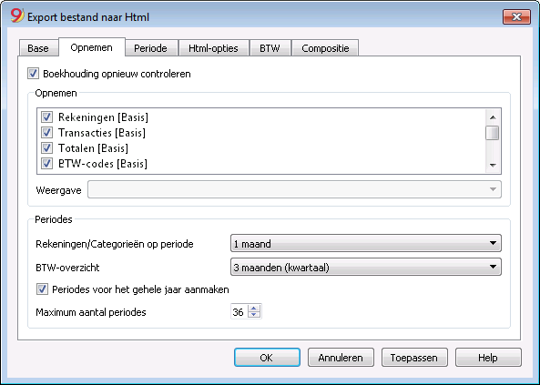Image resolution: width=540 pixels, height=385 pixels.
Task: Expand the BTW-overzicht period dropdown
Action: click(x=366, y=267)
